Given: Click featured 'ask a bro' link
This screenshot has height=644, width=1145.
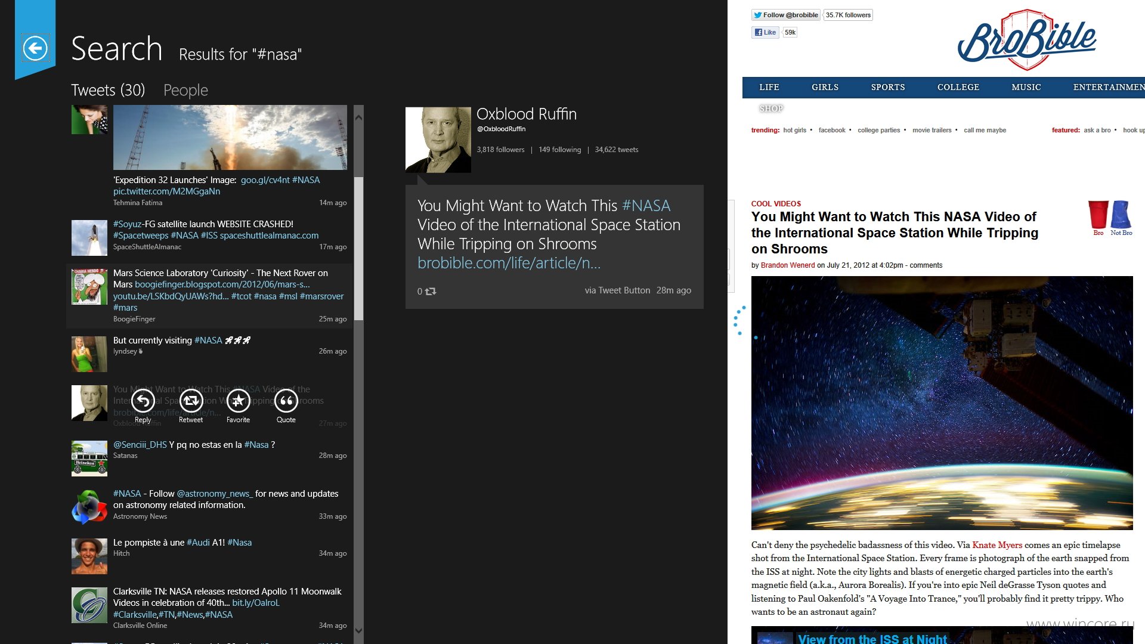Looking at the screenshot, I should (x=1097, y=130).
